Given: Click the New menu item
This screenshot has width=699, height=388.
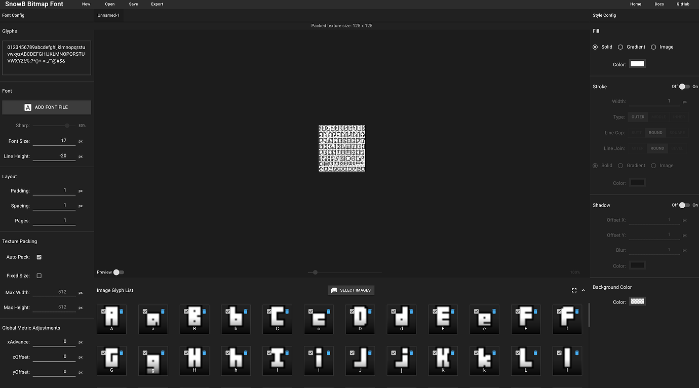Looking at the screenshot, I should click(x=86, y=4).
